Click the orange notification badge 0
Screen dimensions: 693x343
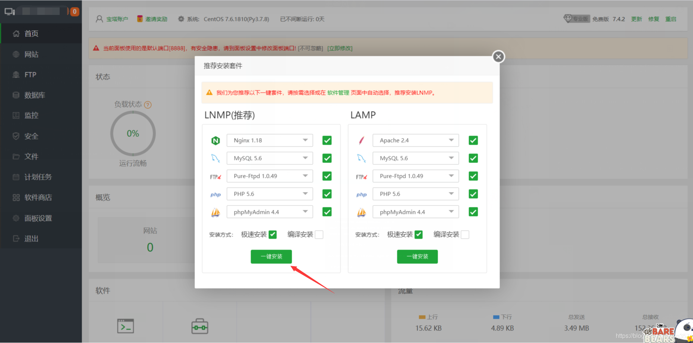(x=75, y=12)
